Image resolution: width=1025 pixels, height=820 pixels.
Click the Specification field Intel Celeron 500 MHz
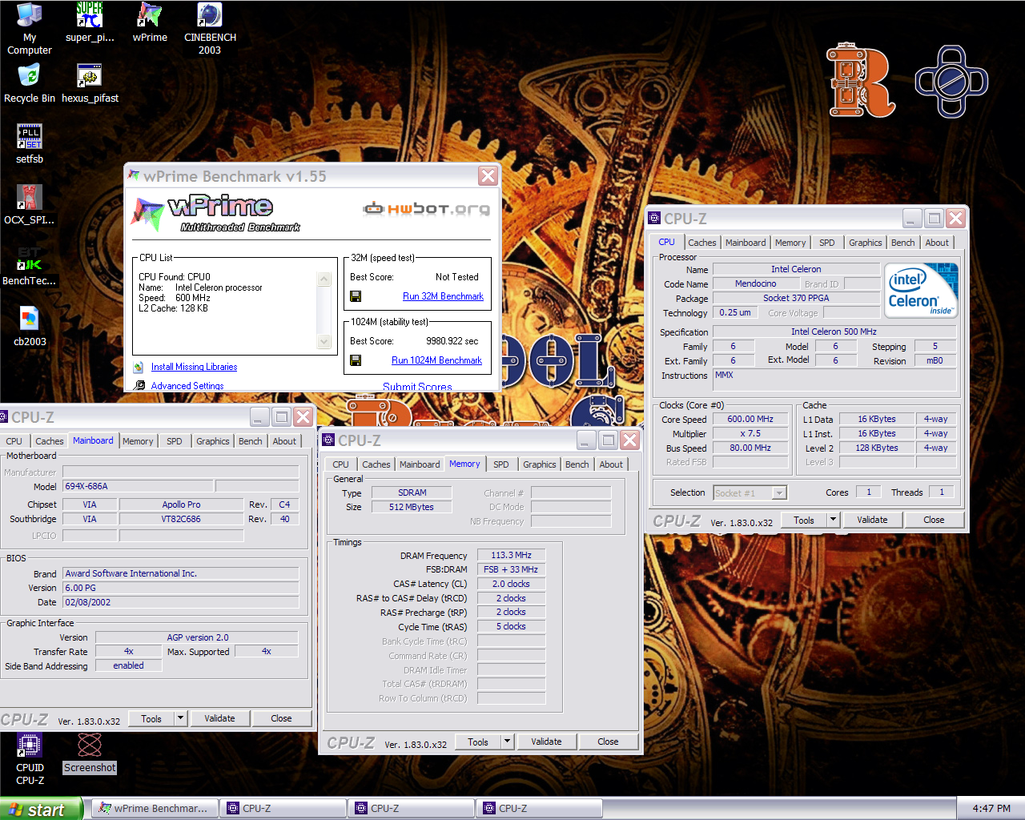point(834,332)
